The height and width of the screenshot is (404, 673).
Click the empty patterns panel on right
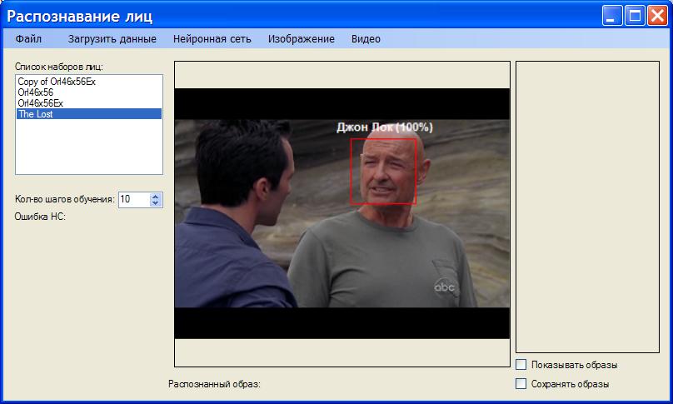point(587,207)
